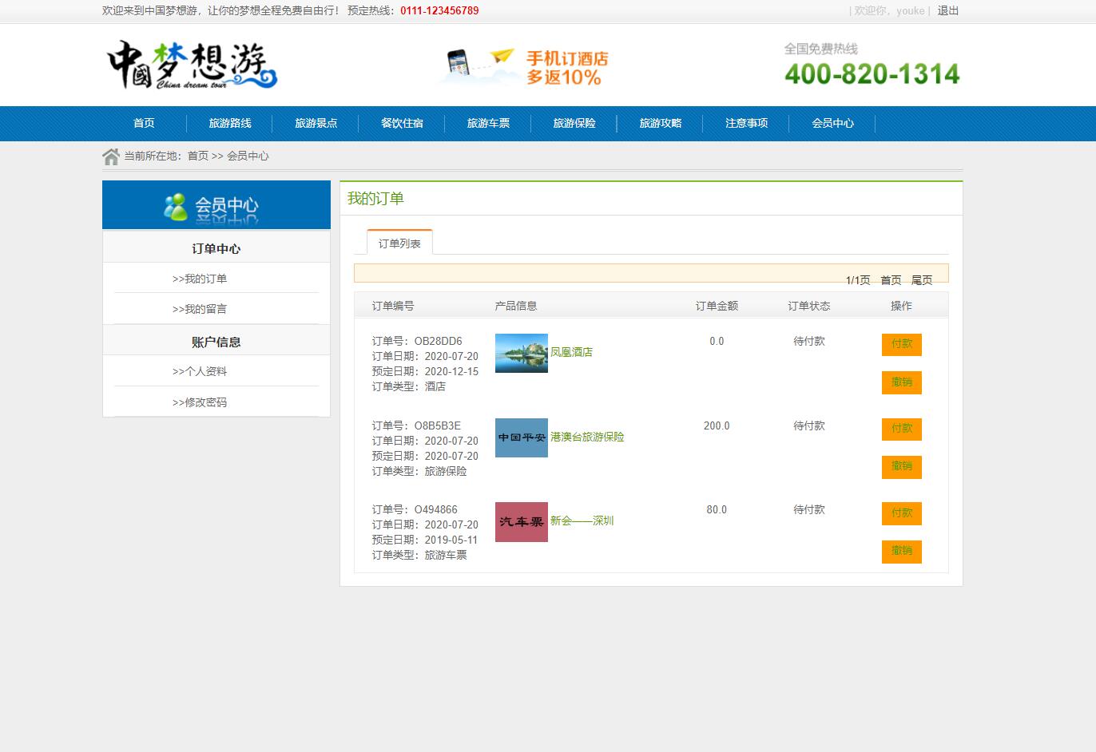The height and width of the screenshot is (752, 1096).
Task: Open the 新会——深圳 ticket details link
Action: point(581,520)
